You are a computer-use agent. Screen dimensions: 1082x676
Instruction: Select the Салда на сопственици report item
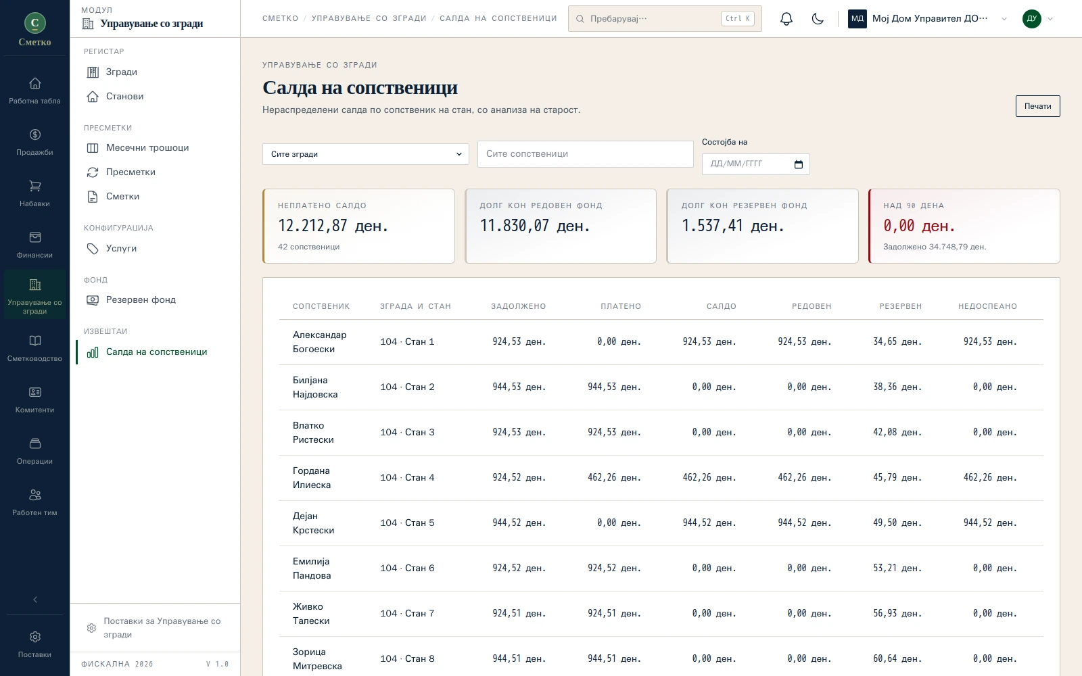155,352
